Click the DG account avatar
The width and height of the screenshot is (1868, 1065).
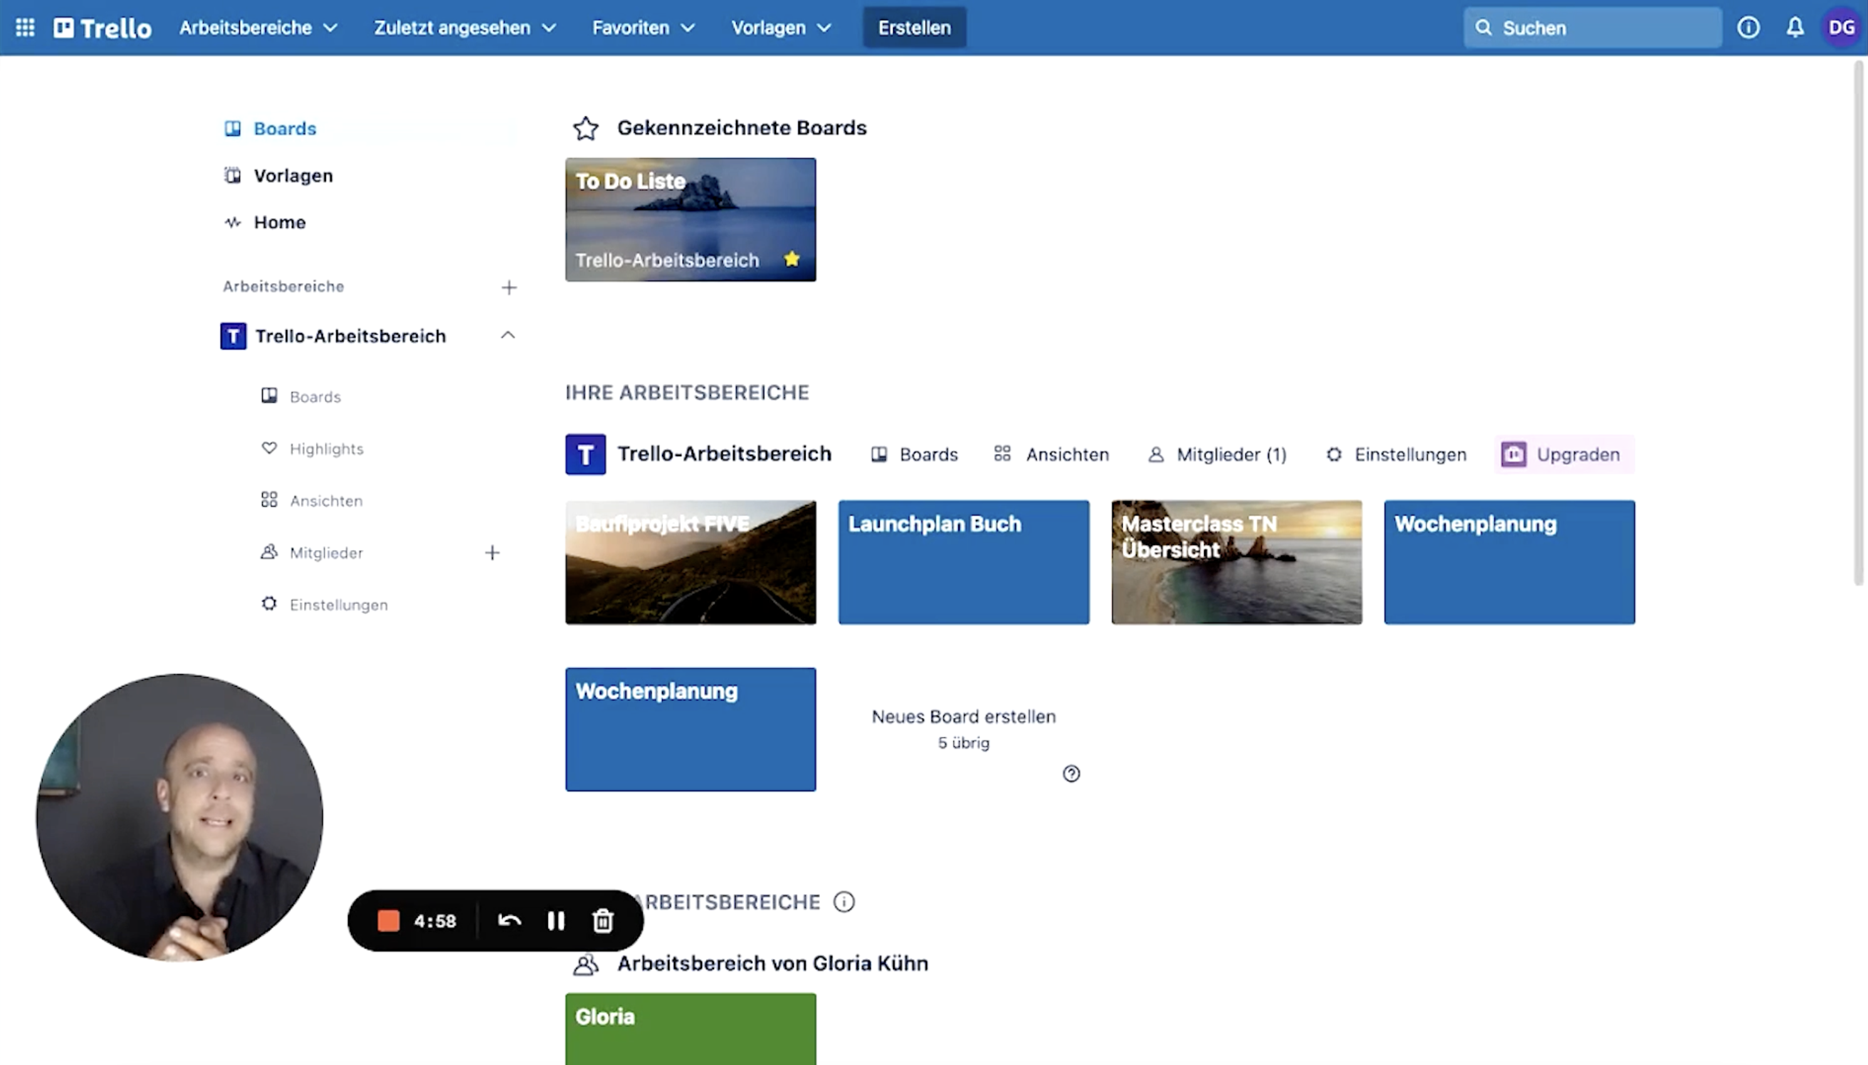click(x=1841, y=28)
